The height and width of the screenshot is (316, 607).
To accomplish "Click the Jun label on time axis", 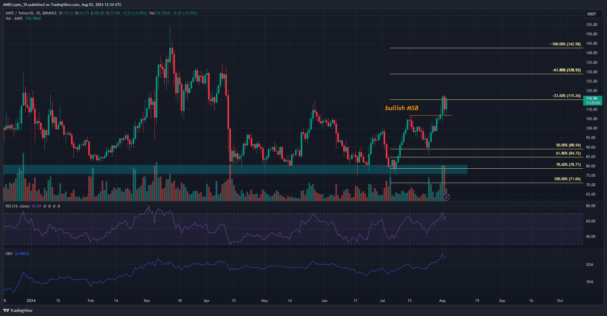I will (x=324, y=301).
